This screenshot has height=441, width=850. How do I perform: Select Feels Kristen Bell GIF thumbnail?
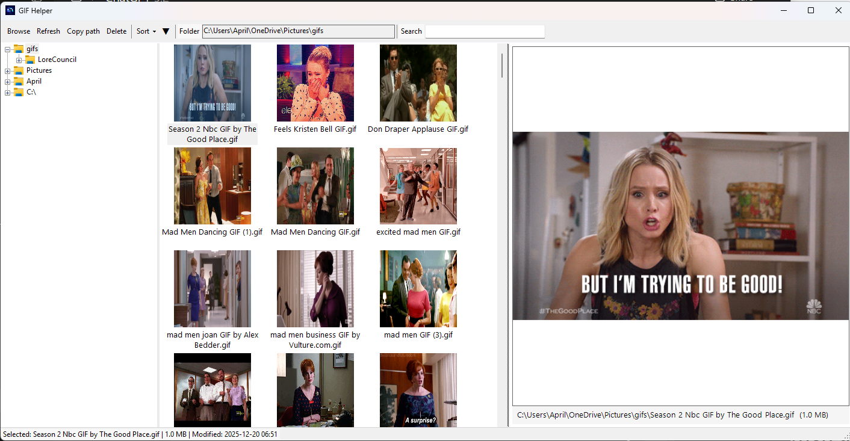(315, 83)
